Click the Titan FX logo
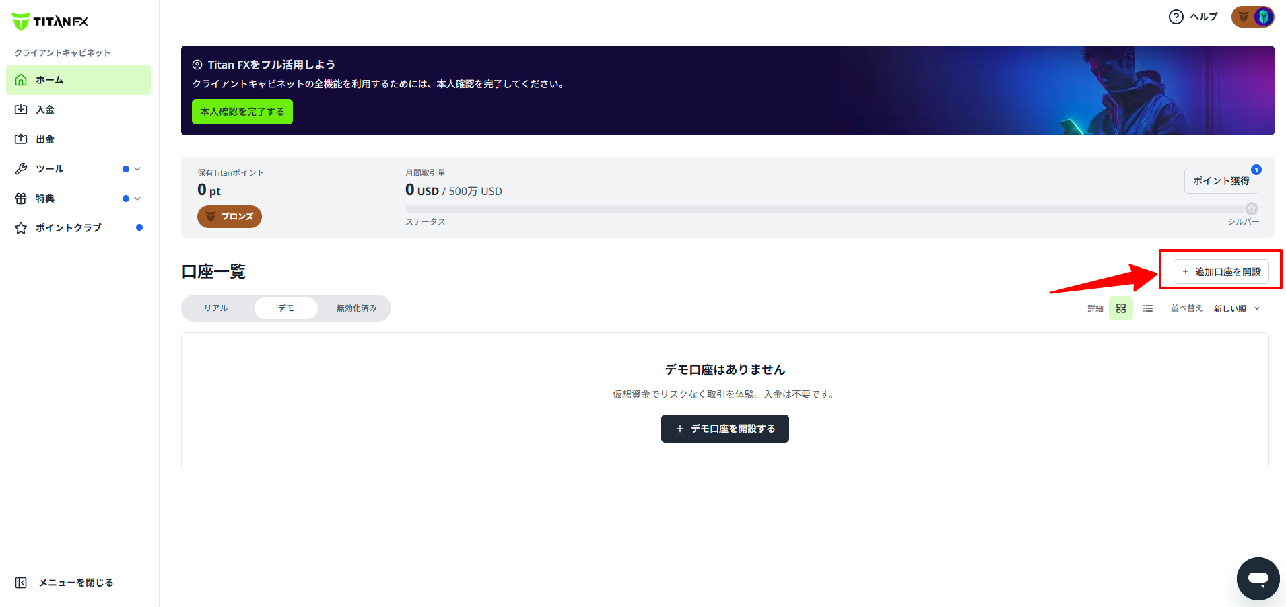 click(50, 22)
